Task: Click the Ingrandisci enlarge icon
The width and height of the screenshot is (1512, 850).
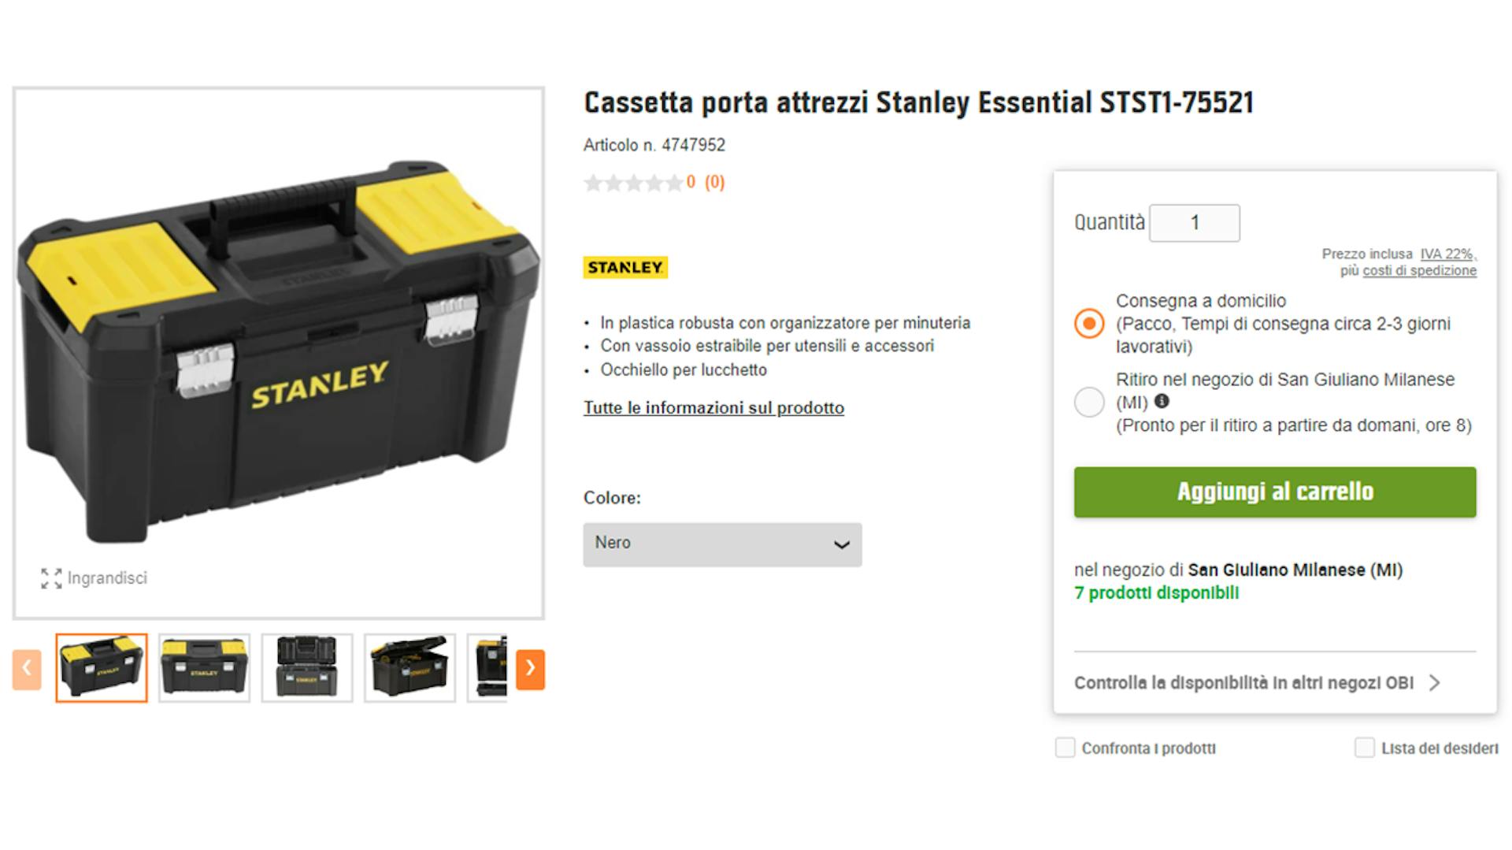Action: [x=51, y=578]
